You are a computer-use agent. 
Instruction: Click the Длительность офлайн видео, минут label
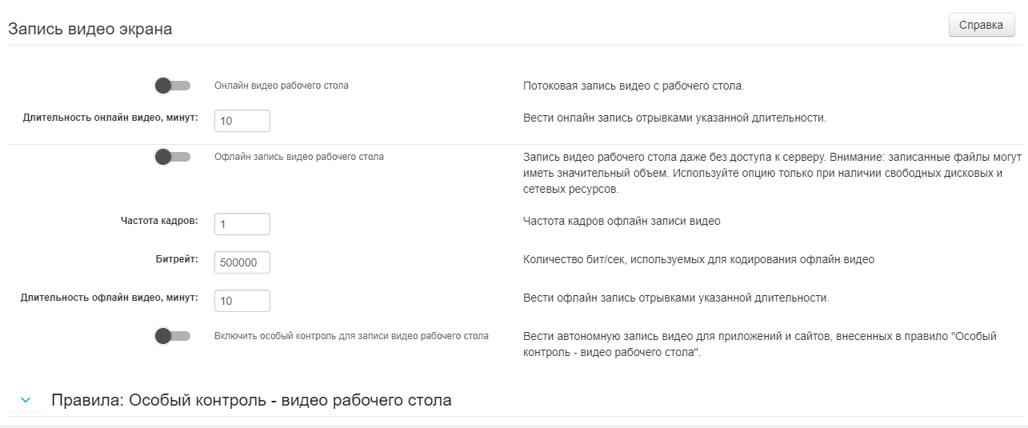tap(109, 298)
